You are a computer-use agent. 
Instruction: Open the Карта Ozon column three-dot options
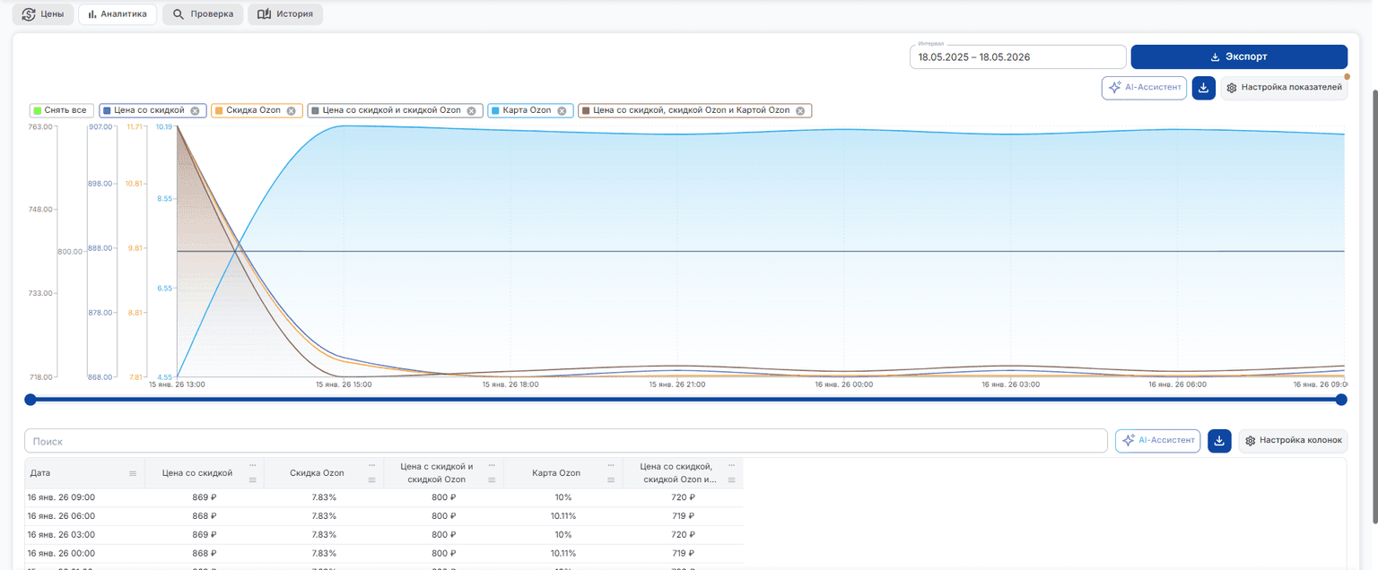[x=612, y=465]
